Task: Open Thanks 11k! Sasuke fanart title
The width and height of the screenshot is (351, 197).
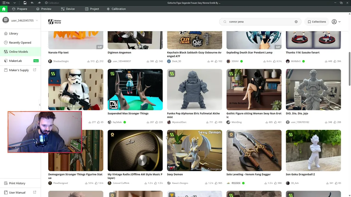Action: coord(303,53)
